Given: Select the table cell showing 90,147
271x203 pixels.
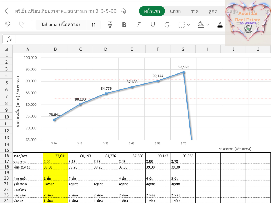Looking at the screenshot, I should tap(158, 156).
